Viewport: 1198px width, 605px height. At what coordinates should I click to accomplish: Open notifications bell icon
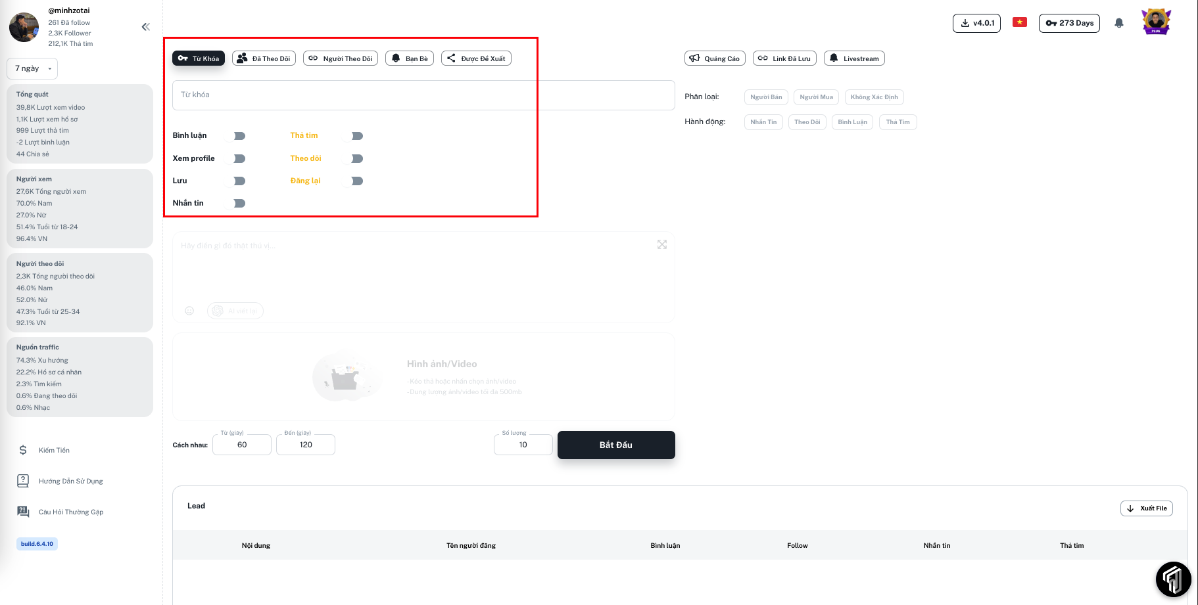click(x=1118, y=23)
